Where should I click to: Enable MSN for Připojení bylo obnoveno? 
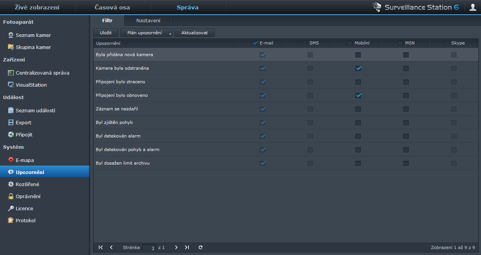coord(406,96)
